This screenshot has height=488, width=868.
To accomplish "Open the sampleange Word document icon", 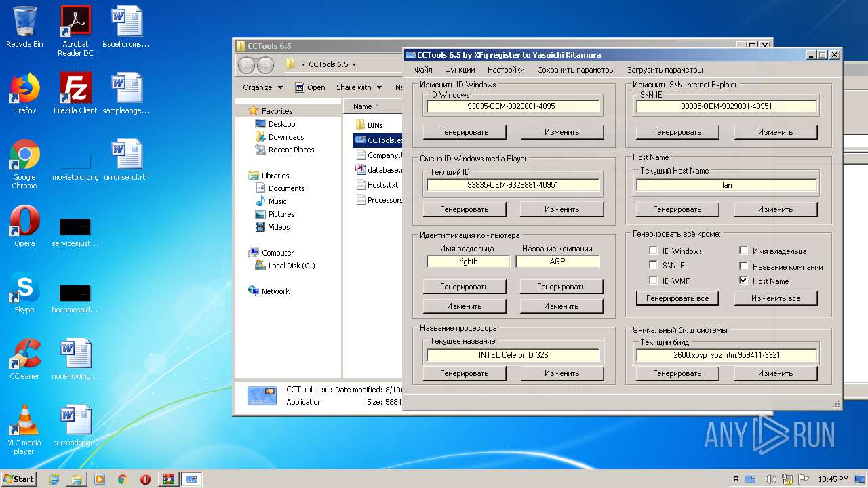I will click(126, 94).
